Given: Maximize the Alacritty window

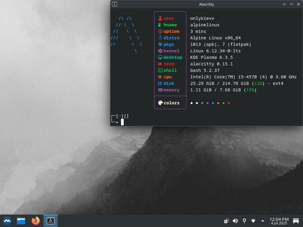Looking at the screenshot, I should click(x=291, y=4).
